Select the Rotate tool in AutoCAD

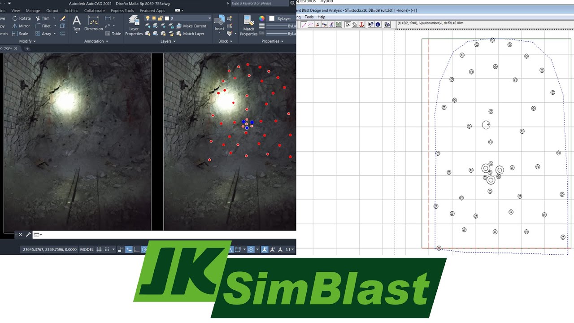point(22,18)
